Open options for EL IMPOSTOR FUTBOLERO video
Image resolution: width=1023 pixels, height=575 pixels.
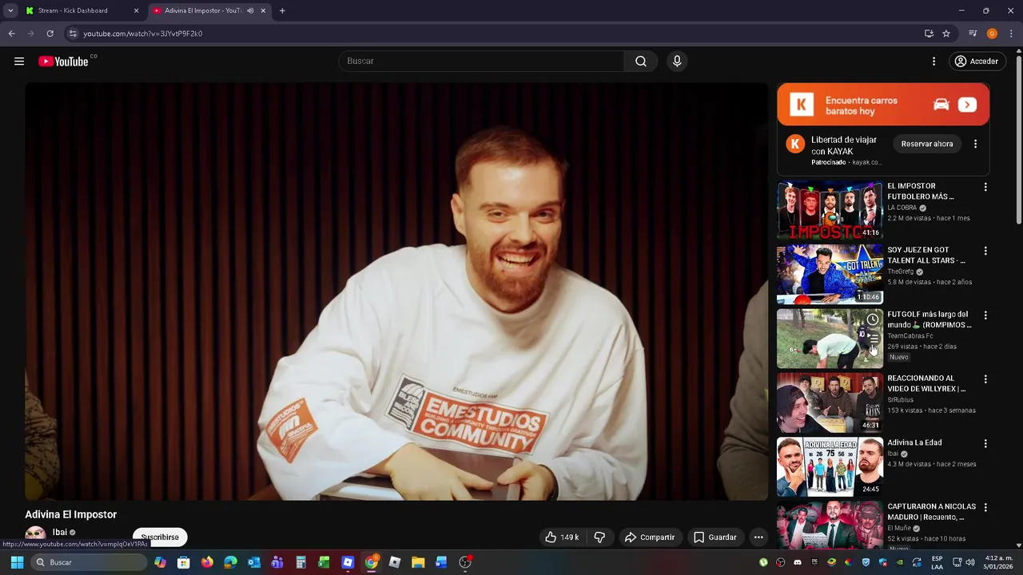[985, 187]
